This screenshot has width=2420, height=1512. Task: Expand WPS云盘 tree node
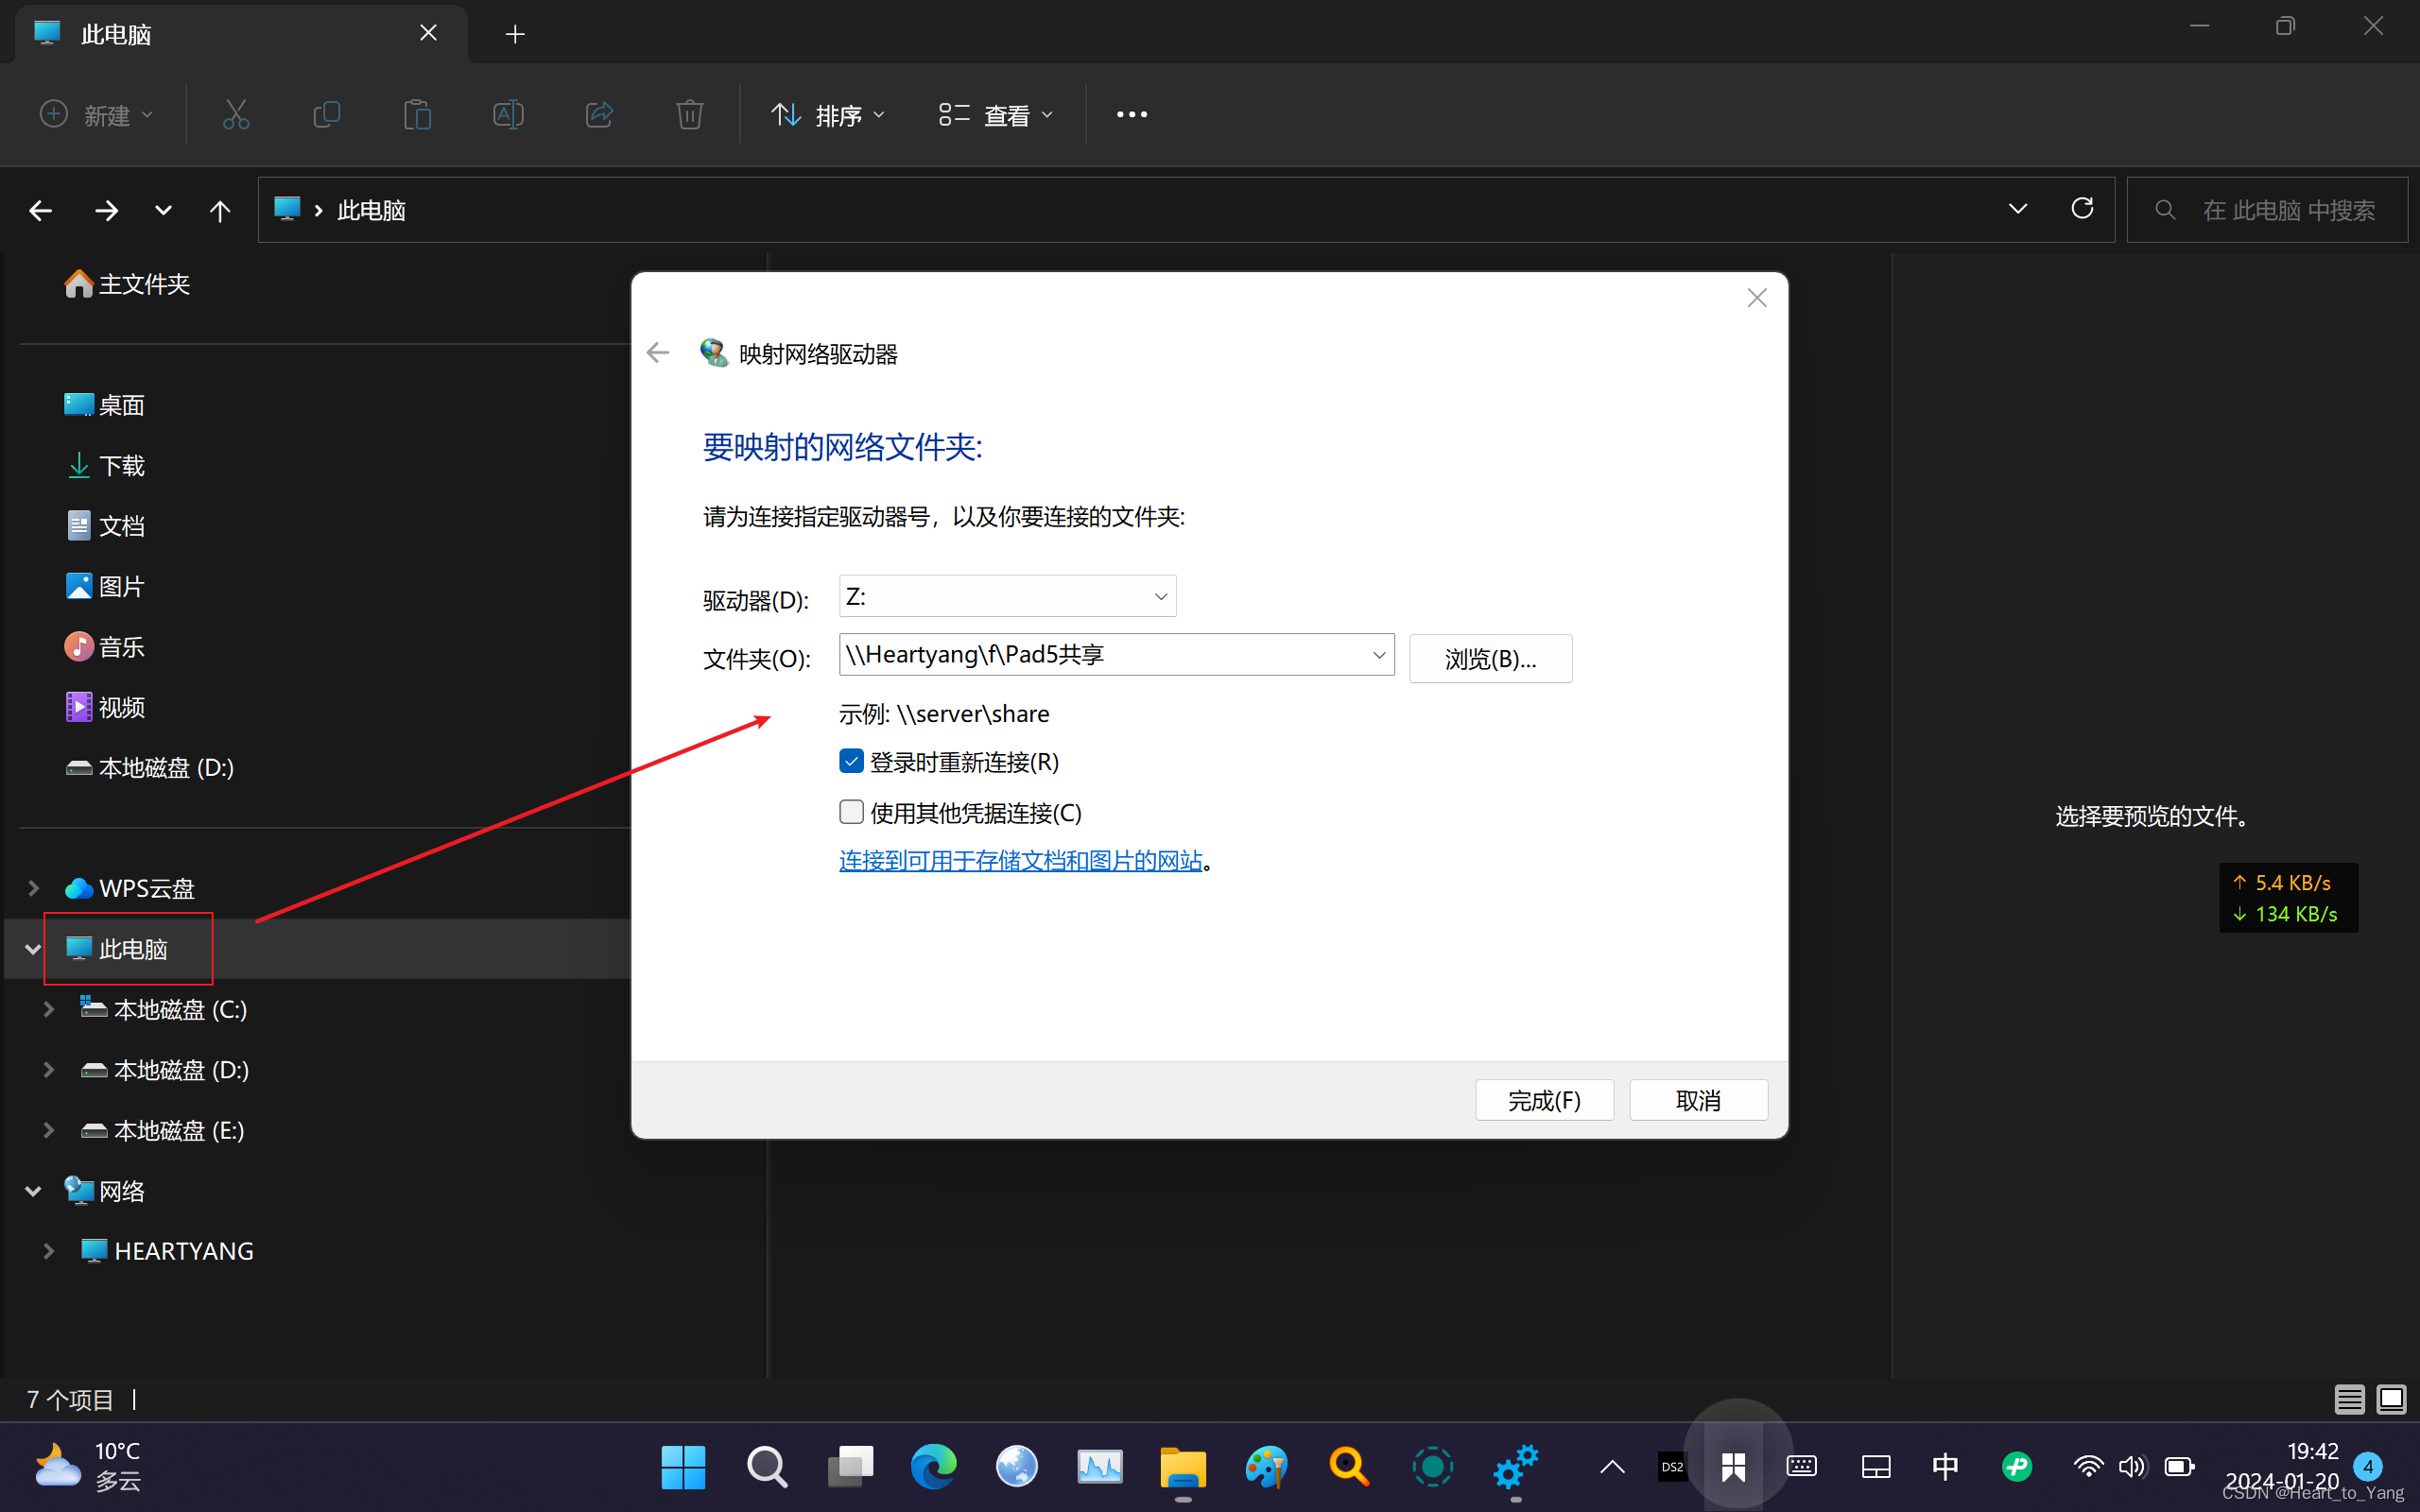33,888
